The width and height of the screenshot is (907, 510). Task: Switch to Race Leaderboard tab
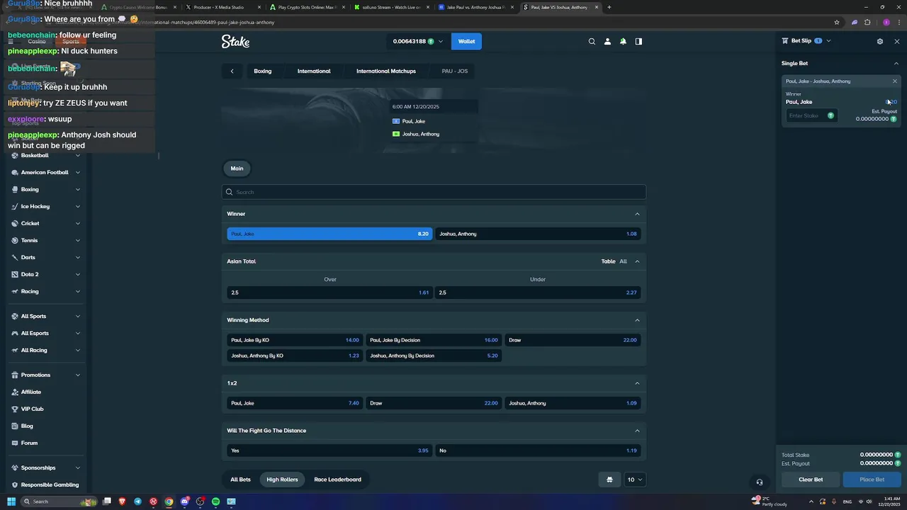click(337, 480)
